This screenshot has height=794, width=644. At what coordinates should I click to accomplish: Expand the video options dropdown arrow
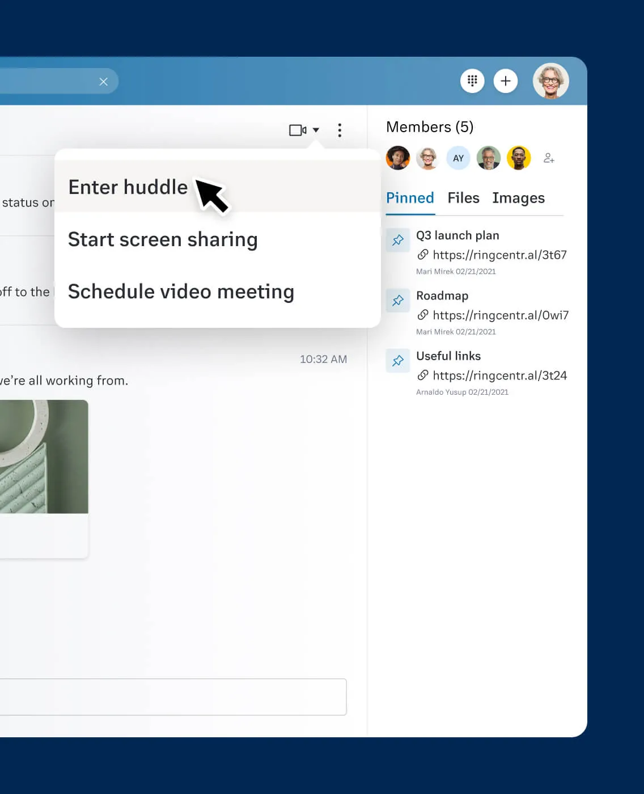click(316, 130)
